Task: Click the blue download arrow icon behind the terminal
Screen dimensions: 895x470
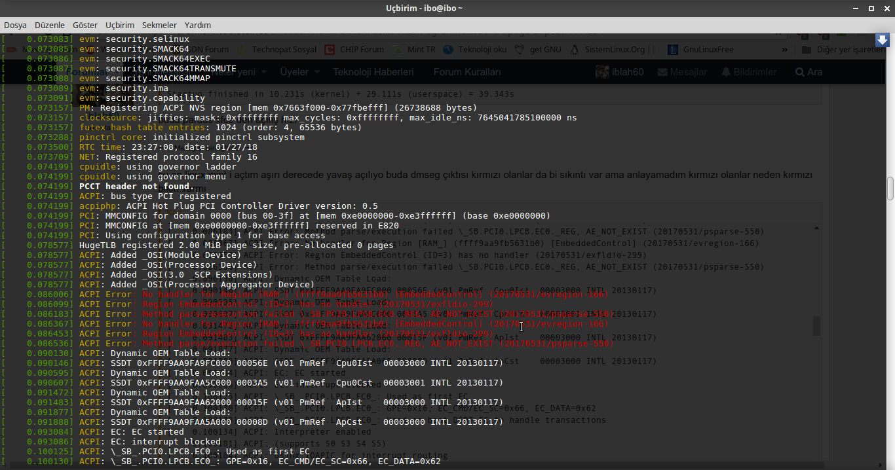Action: [x=883, y=40]
